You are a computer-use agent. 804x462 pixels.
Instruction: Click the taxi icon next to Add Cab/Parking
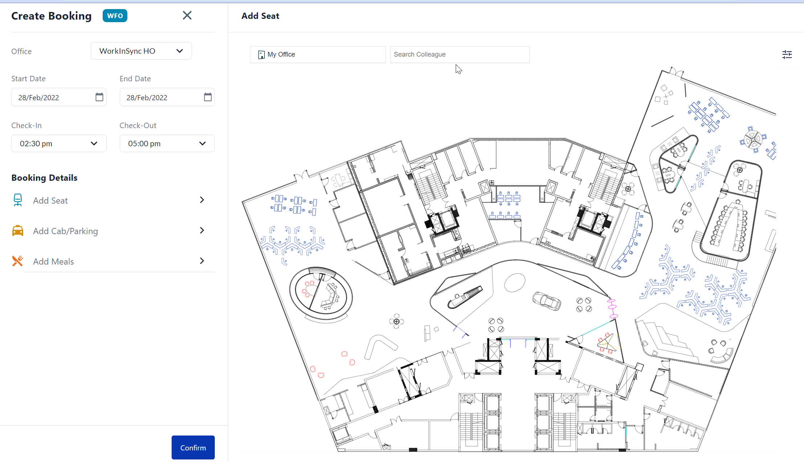tap(17, 230)
